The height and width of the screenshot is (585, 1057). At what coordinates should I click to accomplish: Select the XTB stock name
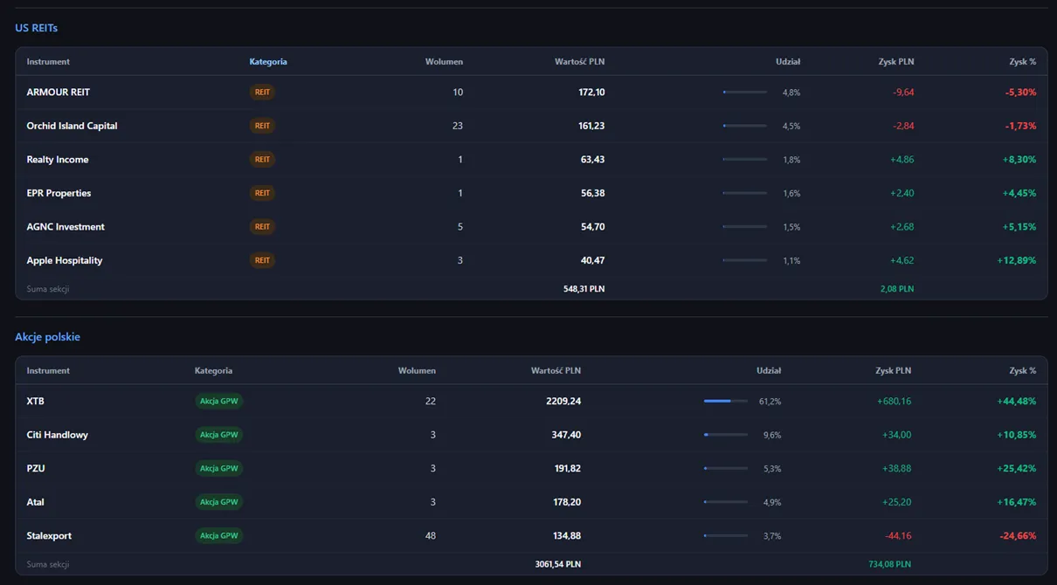tap(36, 402)
